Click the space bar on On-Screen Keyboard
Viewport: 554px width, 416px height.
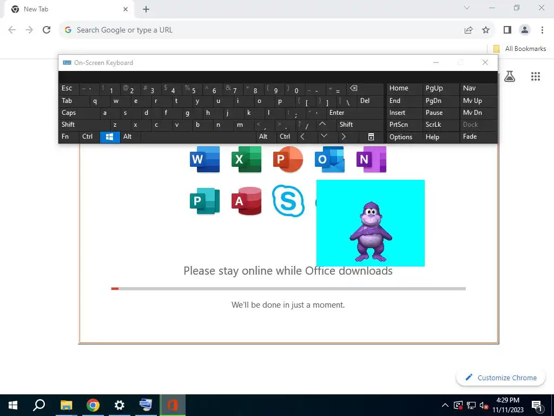pyautogui.click(x=199, y=137)
